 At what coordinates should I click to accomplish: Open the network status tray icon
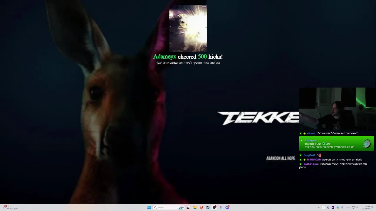pyautogui.click(x=353, y=207)
